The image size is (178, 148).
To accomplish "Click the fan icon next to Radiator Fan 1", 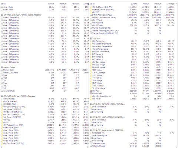I will point(91,93).
